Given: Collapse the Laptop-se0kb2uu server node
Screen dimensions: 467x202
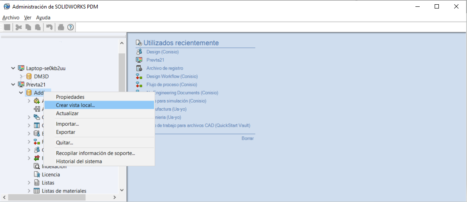Looking at the screenshot, I should click(13, 68).
